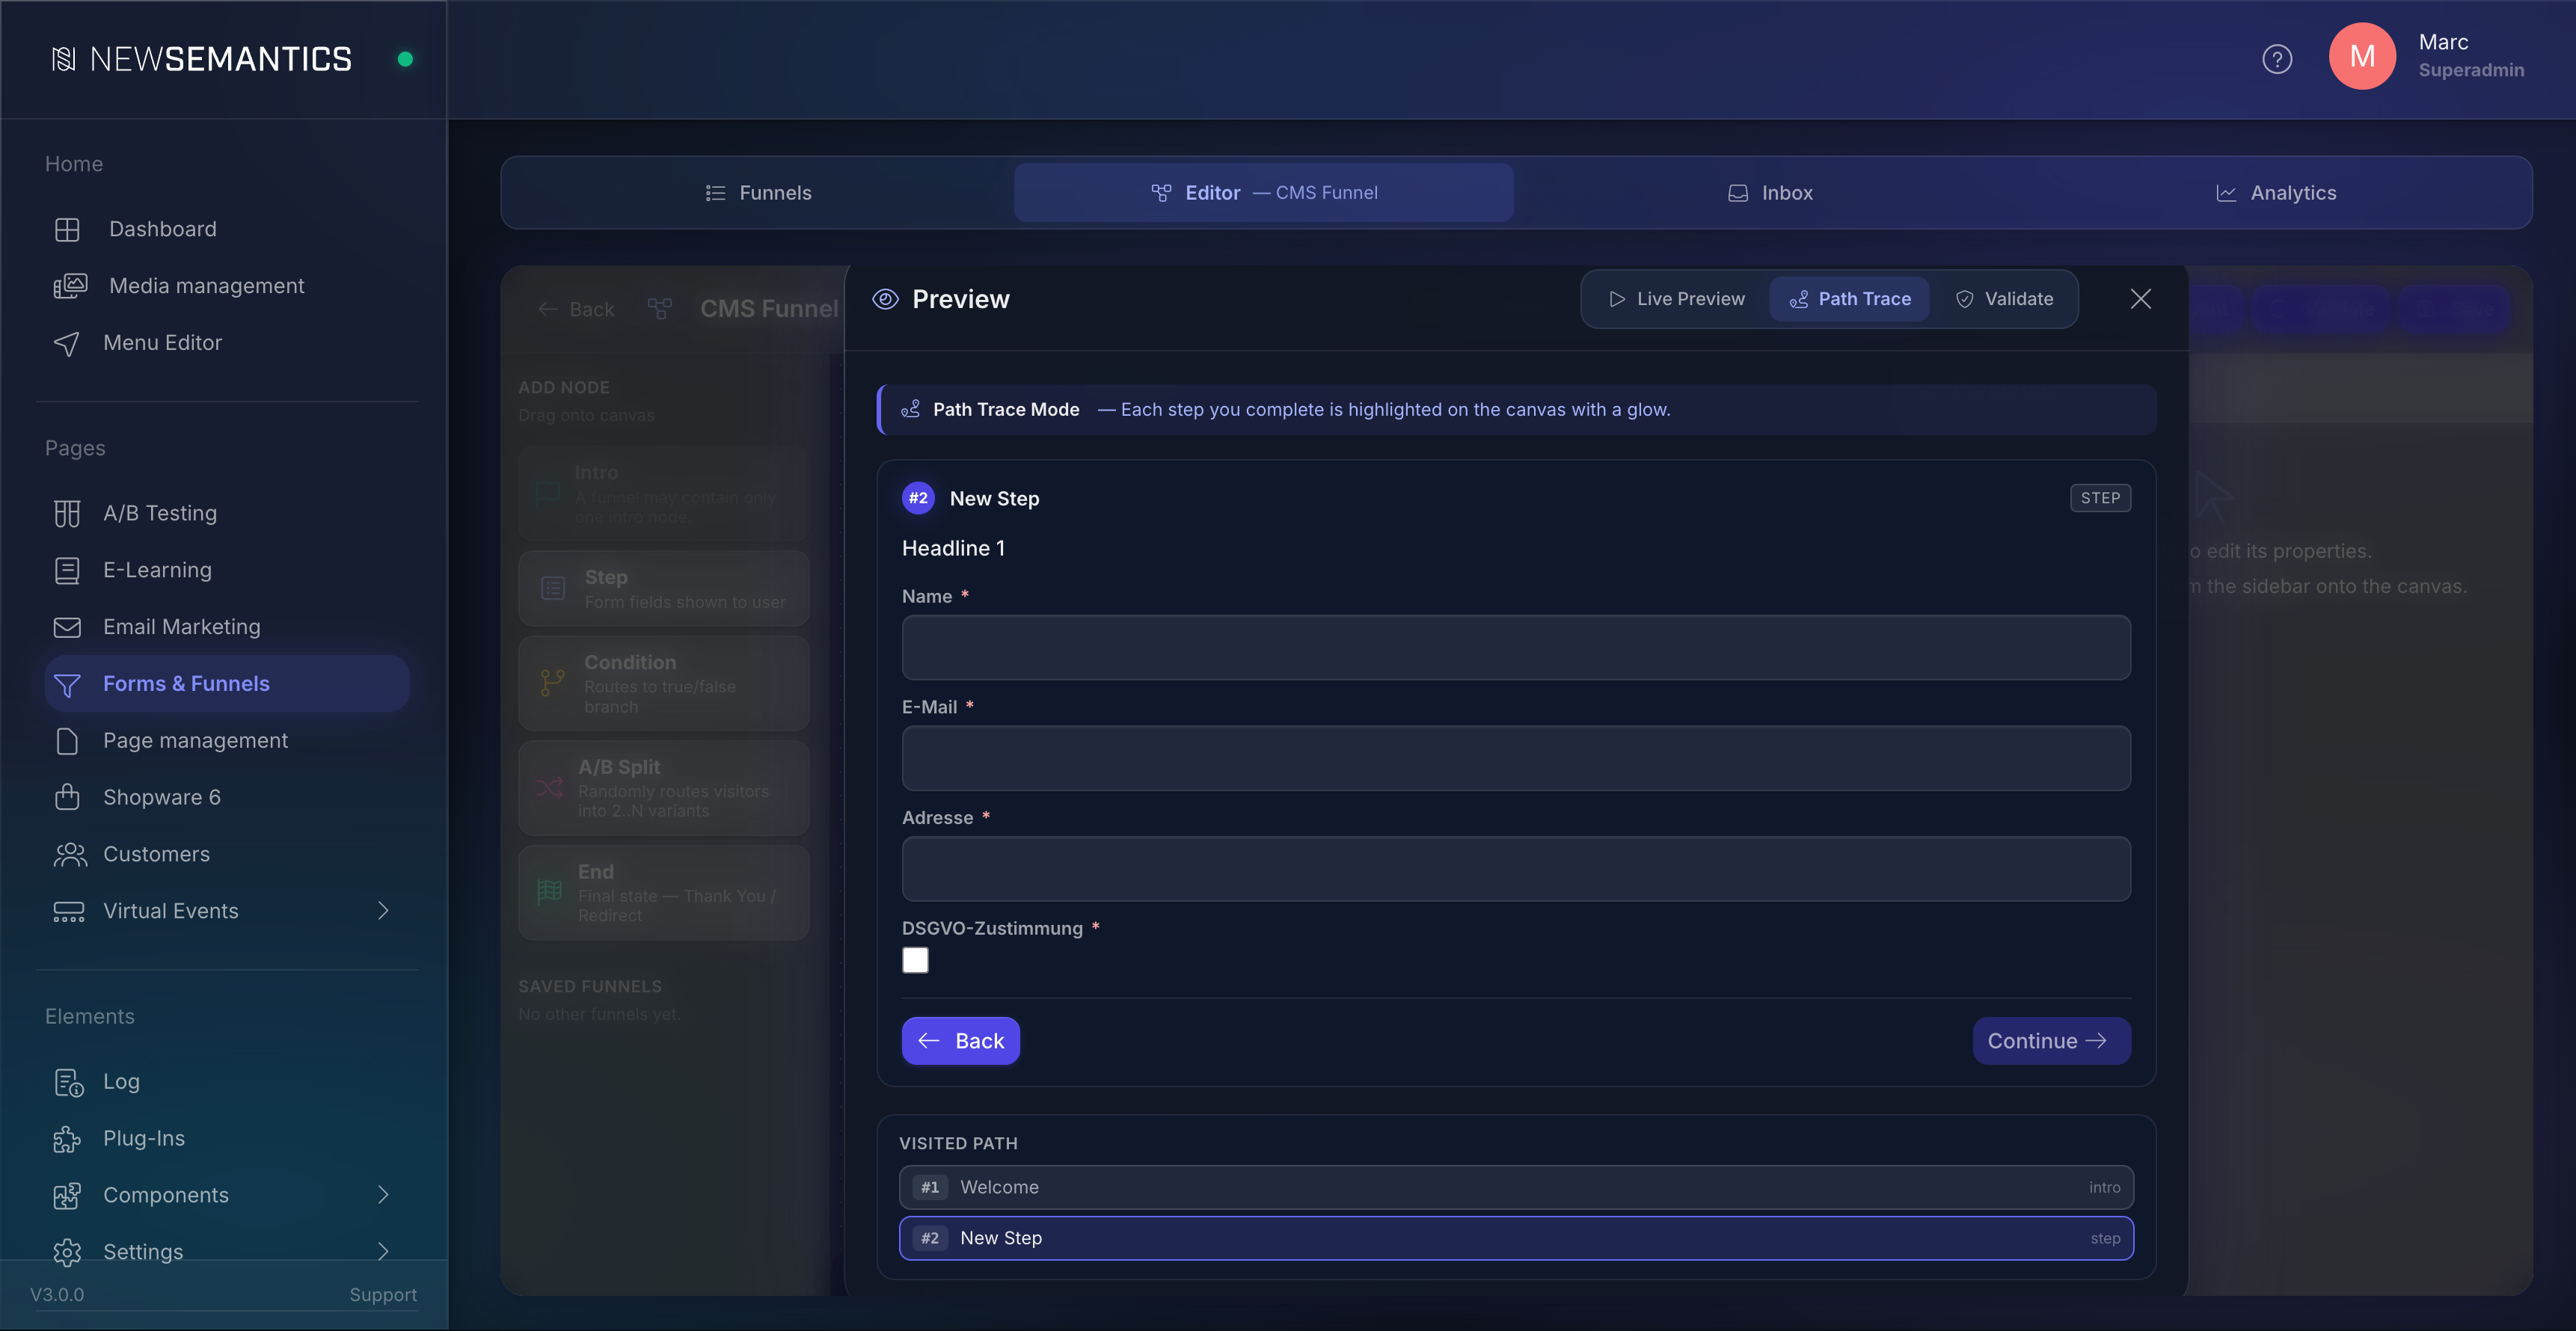This screenshot has width=2576, height=1331.
Task: Click the E-Learning book icon
Action: point(67,570)
